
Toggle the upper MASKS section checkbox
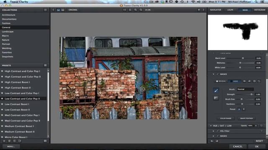pyautogui.click(x=217, y=74)
